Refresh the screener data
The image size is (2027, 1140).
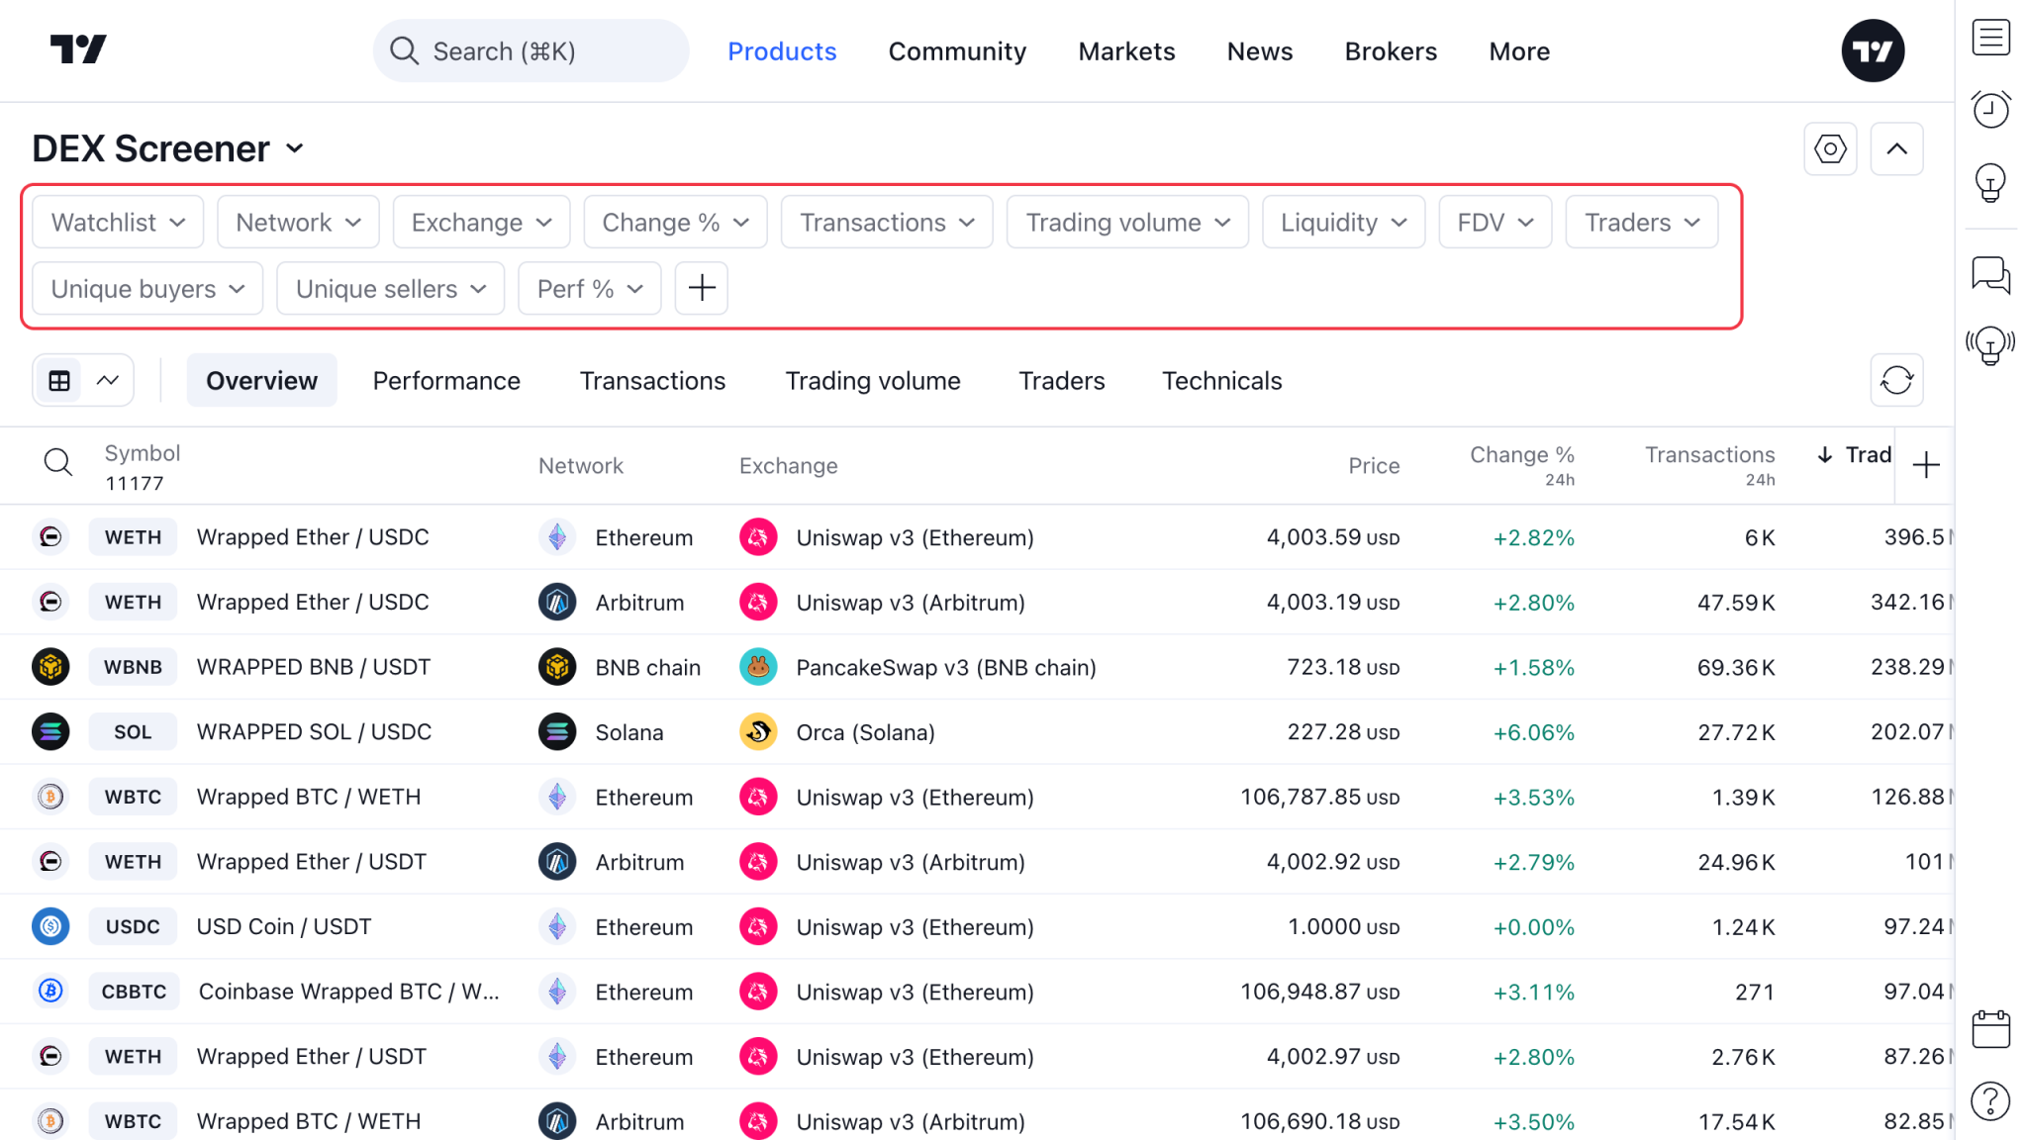(x=1896, y=380)
